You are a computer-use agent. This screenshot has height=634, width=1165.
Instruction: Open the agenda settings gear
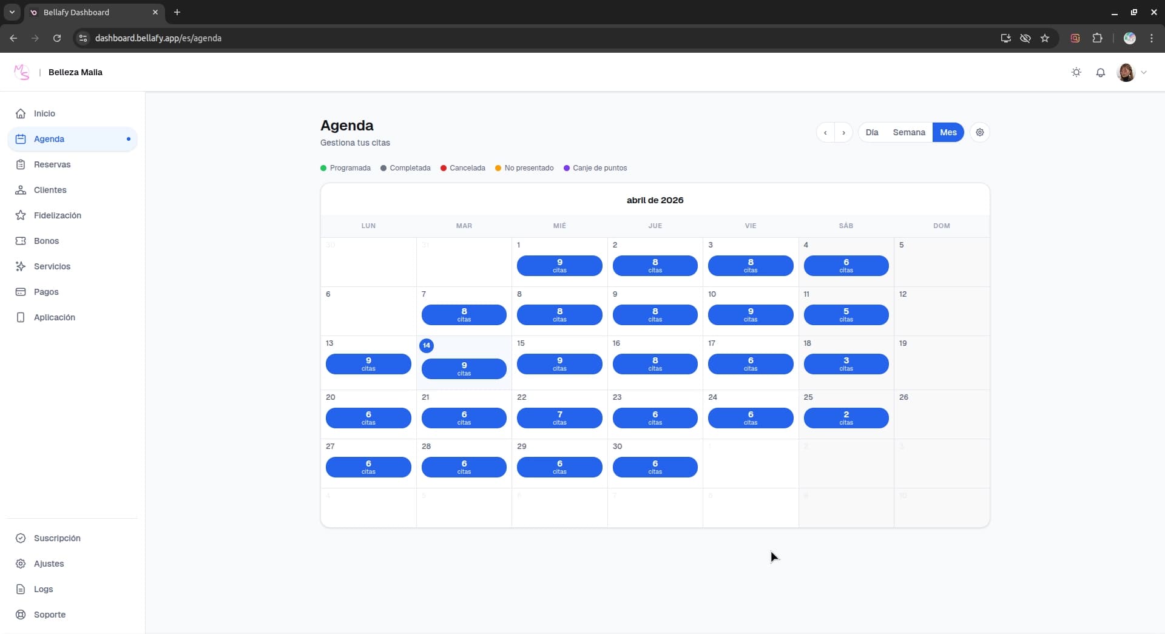[x=980, y=132]
